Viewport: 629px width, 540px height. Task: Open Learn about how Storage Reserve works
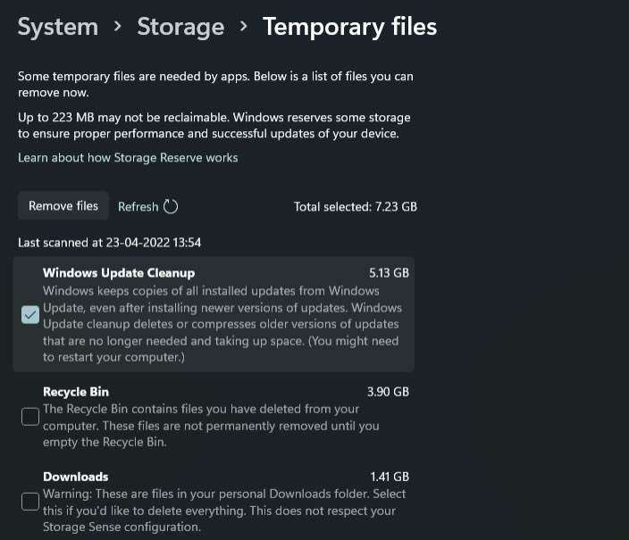coord(128,158)
